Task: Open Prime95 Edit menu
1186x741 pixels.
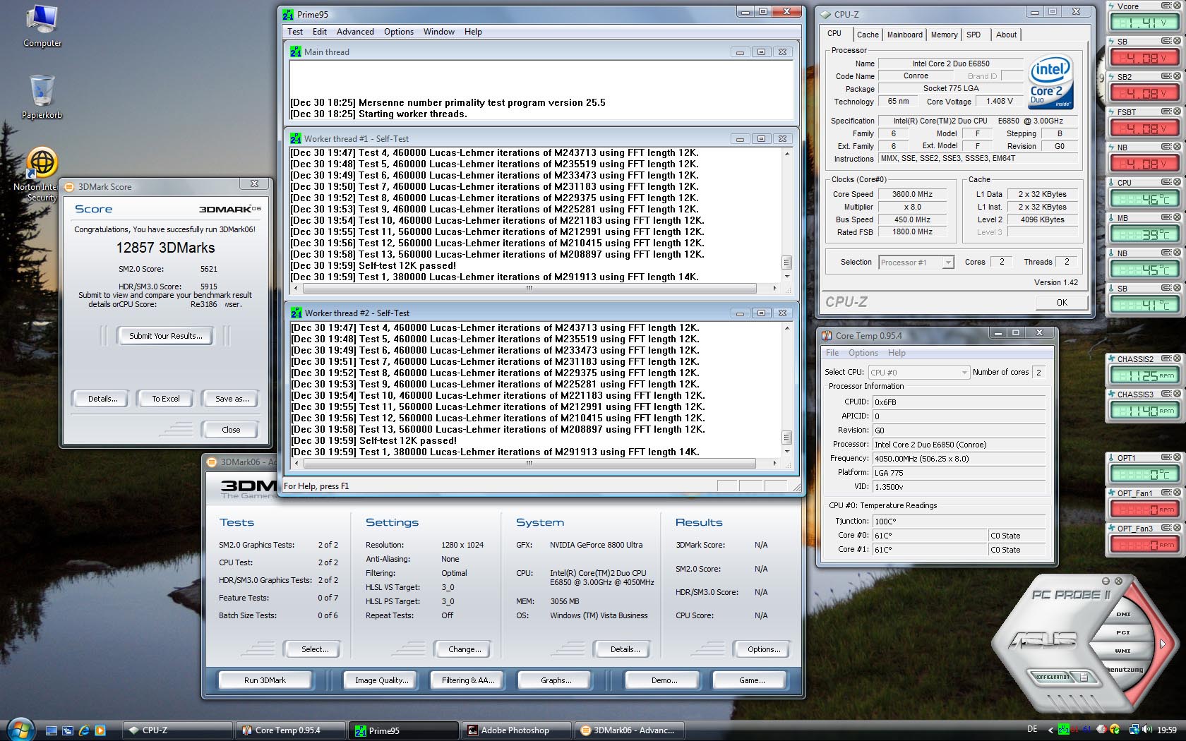Action: [x=320, y=32]
